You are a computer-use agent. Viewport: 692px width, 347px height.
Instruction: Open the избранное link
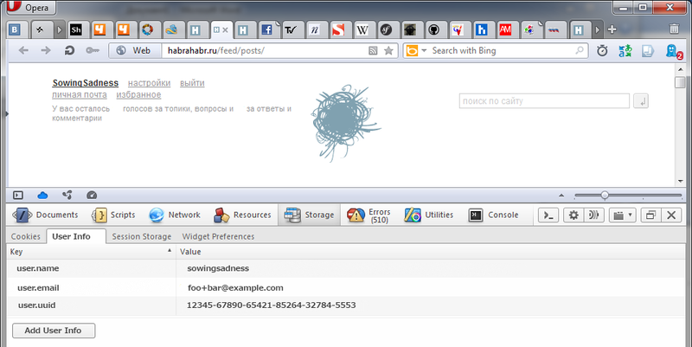[x=138, y=94]
